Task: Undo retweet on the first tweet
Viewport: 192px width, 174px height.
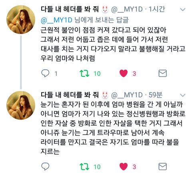Action: (x=84, y=74)
